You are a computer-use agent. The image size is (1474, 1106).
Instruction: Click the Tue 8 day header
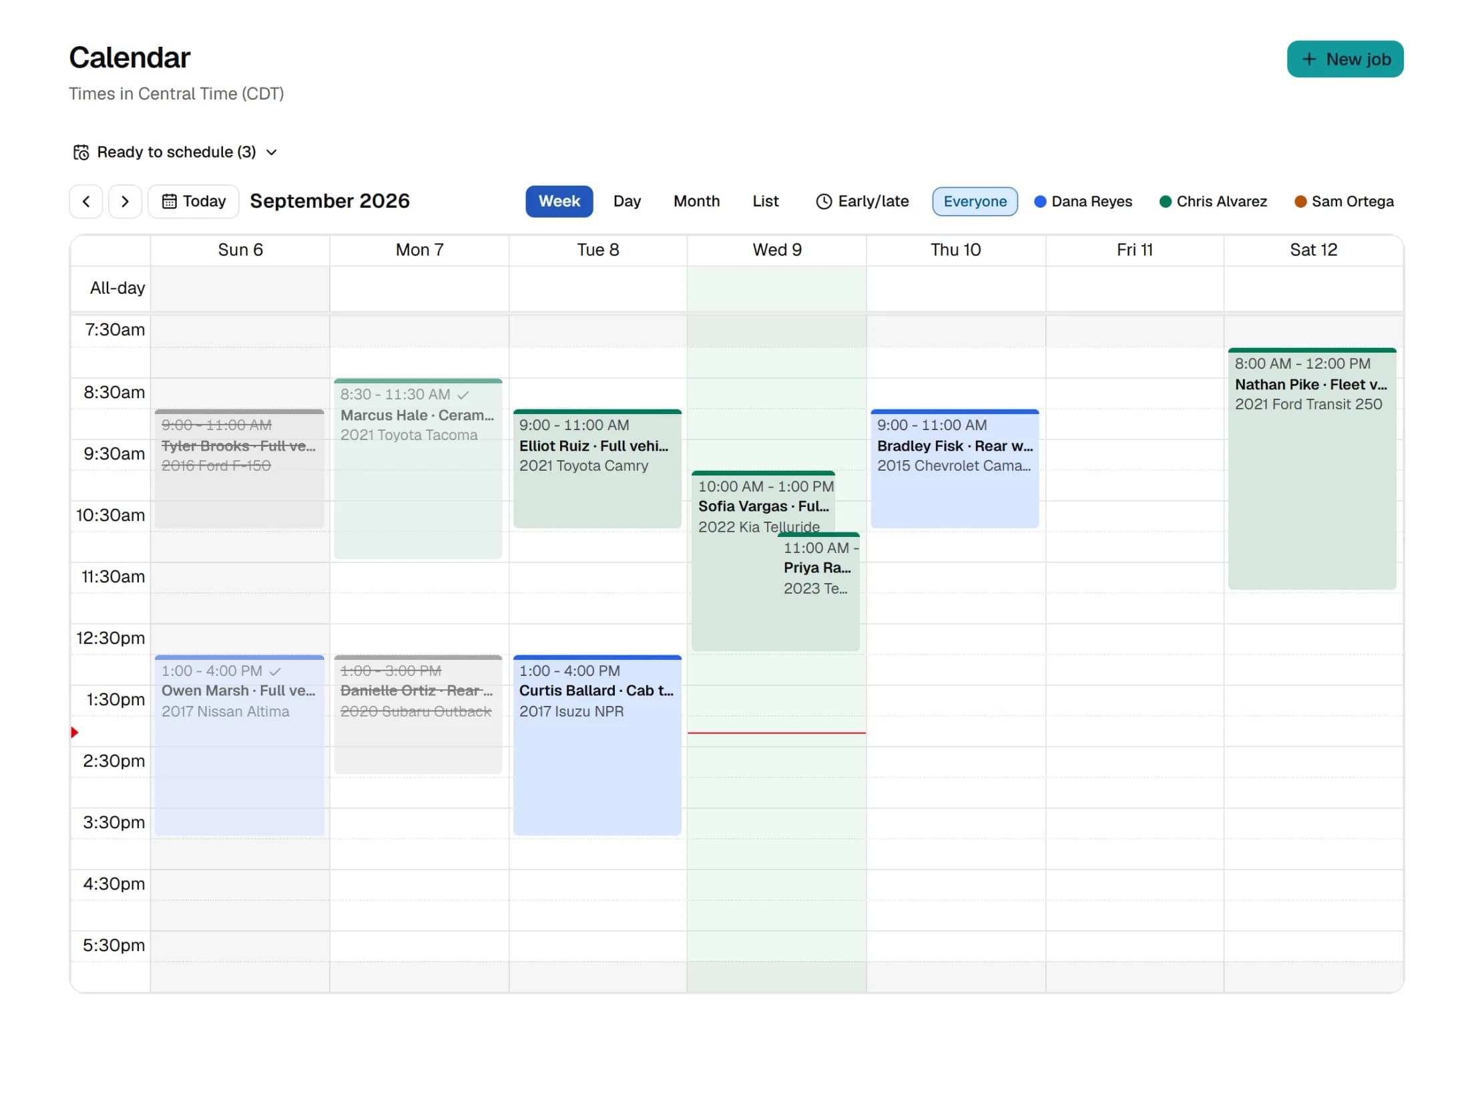tap(598, 250)
